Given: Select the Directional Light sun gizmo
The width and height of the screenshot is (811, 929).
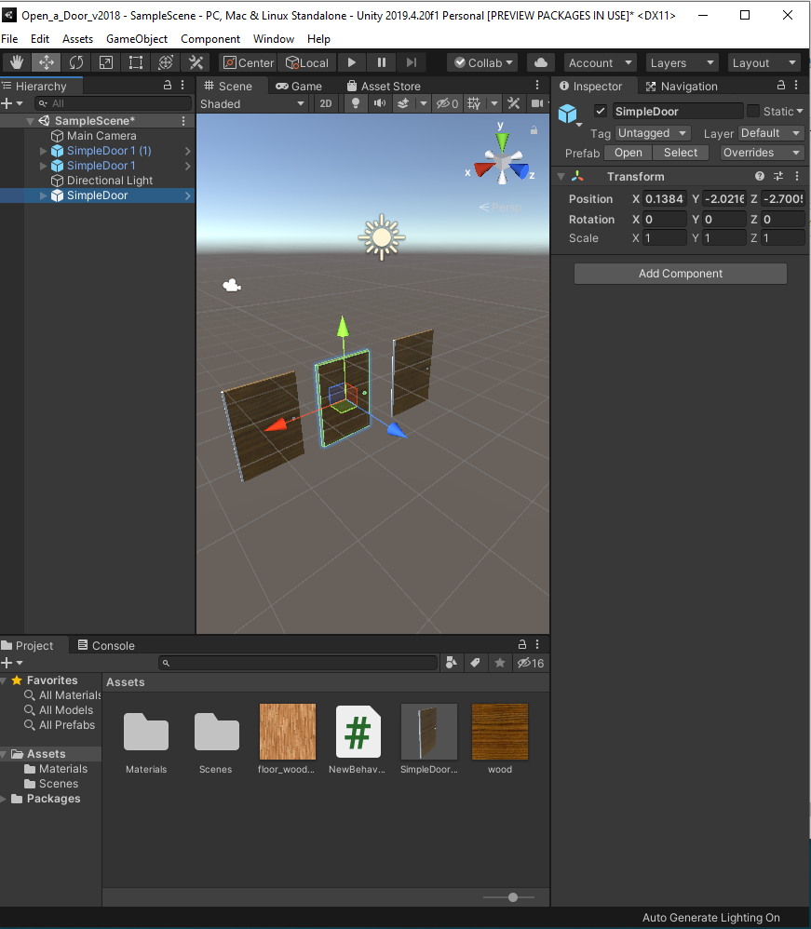Looking at the screenshot, I should point(382,237).
